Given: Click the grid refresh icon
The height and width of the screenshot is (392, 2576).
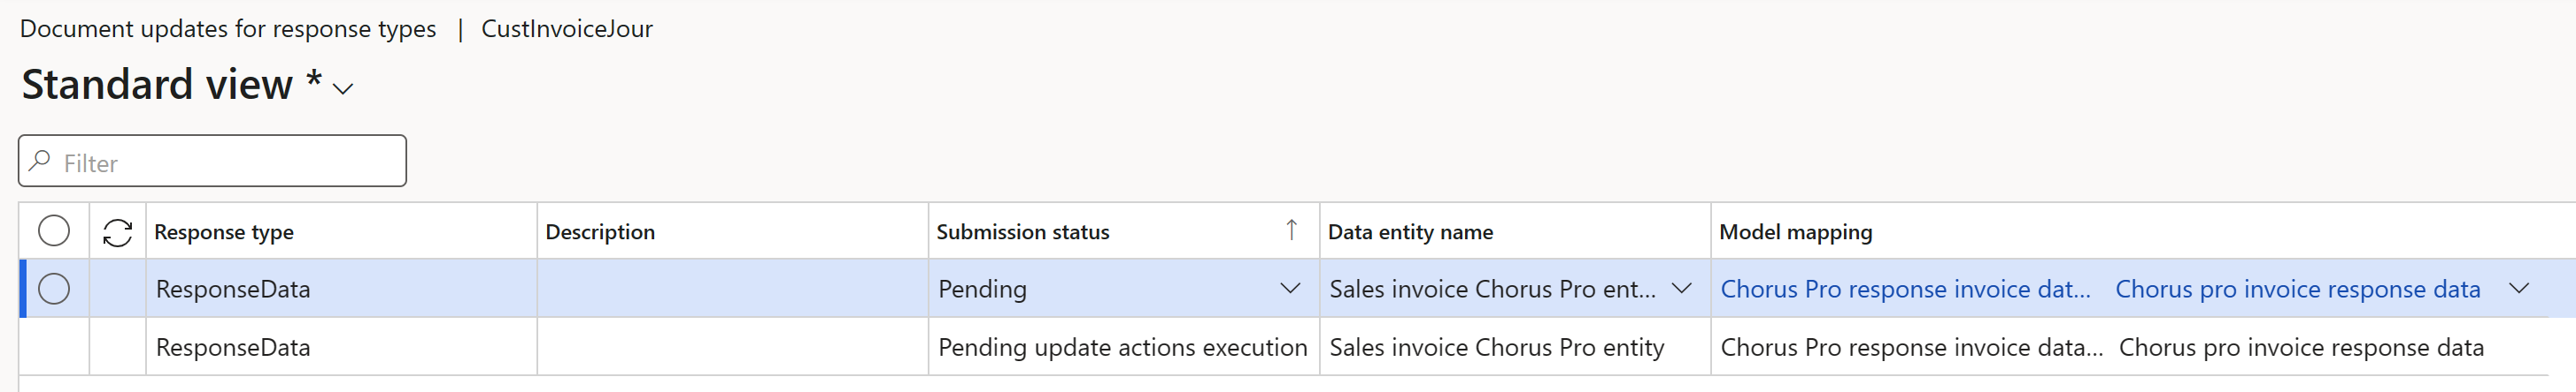Looking at the screenshot, I should [x=117, y=232].
